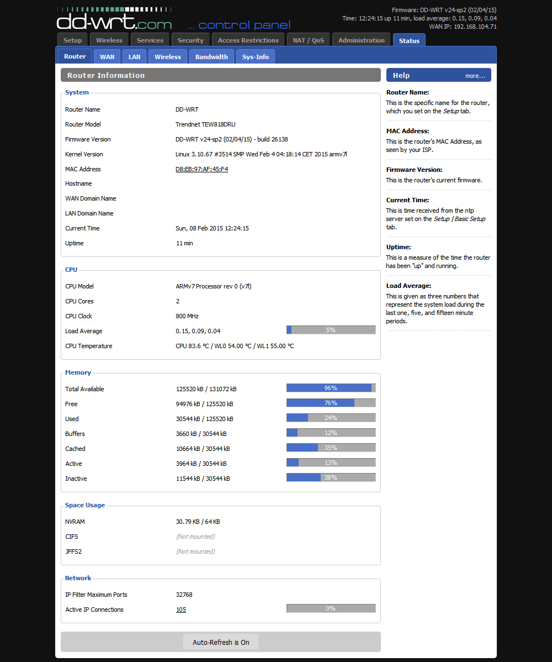Open the Administration tab
552x662 pixels.
point(362,40)
